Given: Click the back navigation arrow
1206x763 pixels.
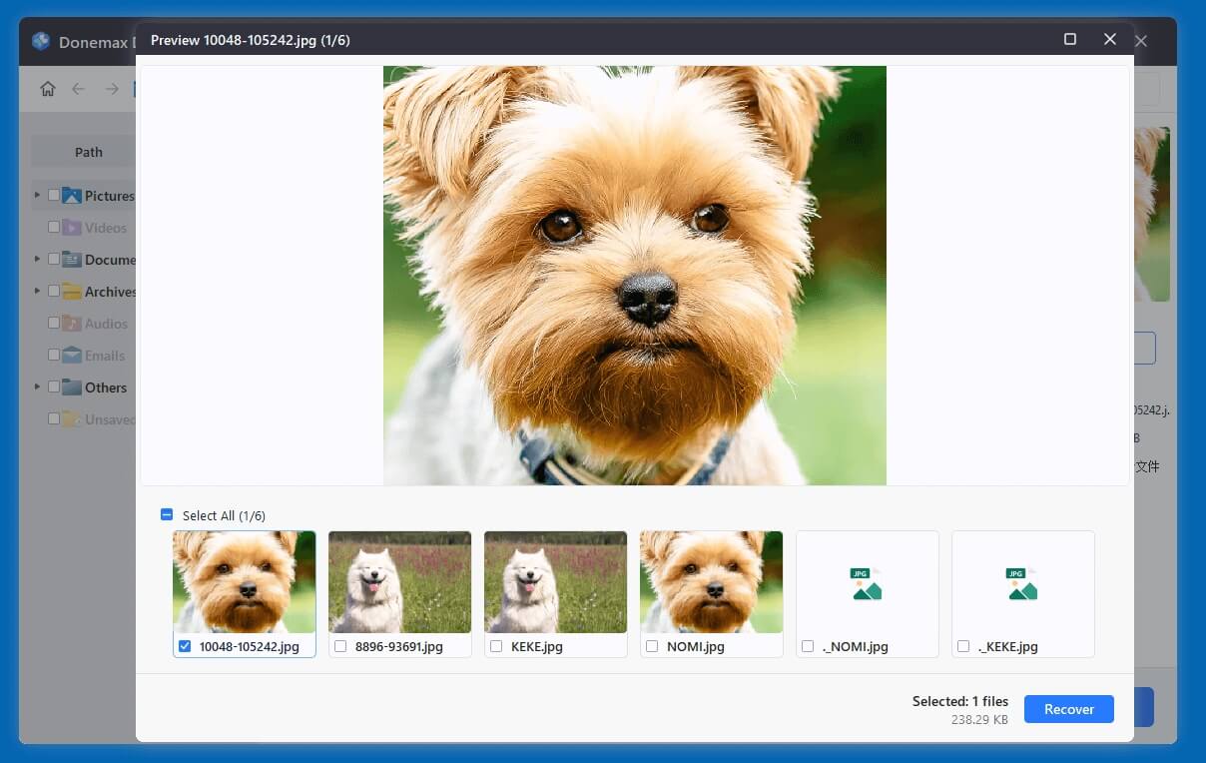Looking at the screenshot, I should tap(79, 89).
